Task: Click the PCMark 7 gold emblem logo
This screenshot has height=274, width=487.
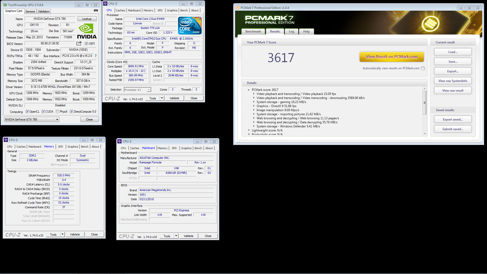Action: tap(430, 24)
